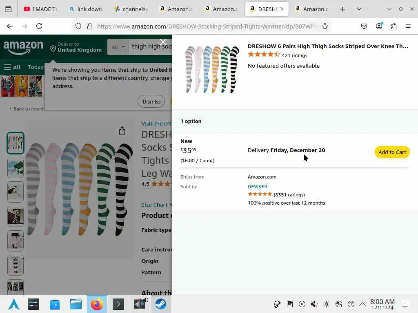
Task: Open the file manager from the taskbar
Action: coord(76,304)
